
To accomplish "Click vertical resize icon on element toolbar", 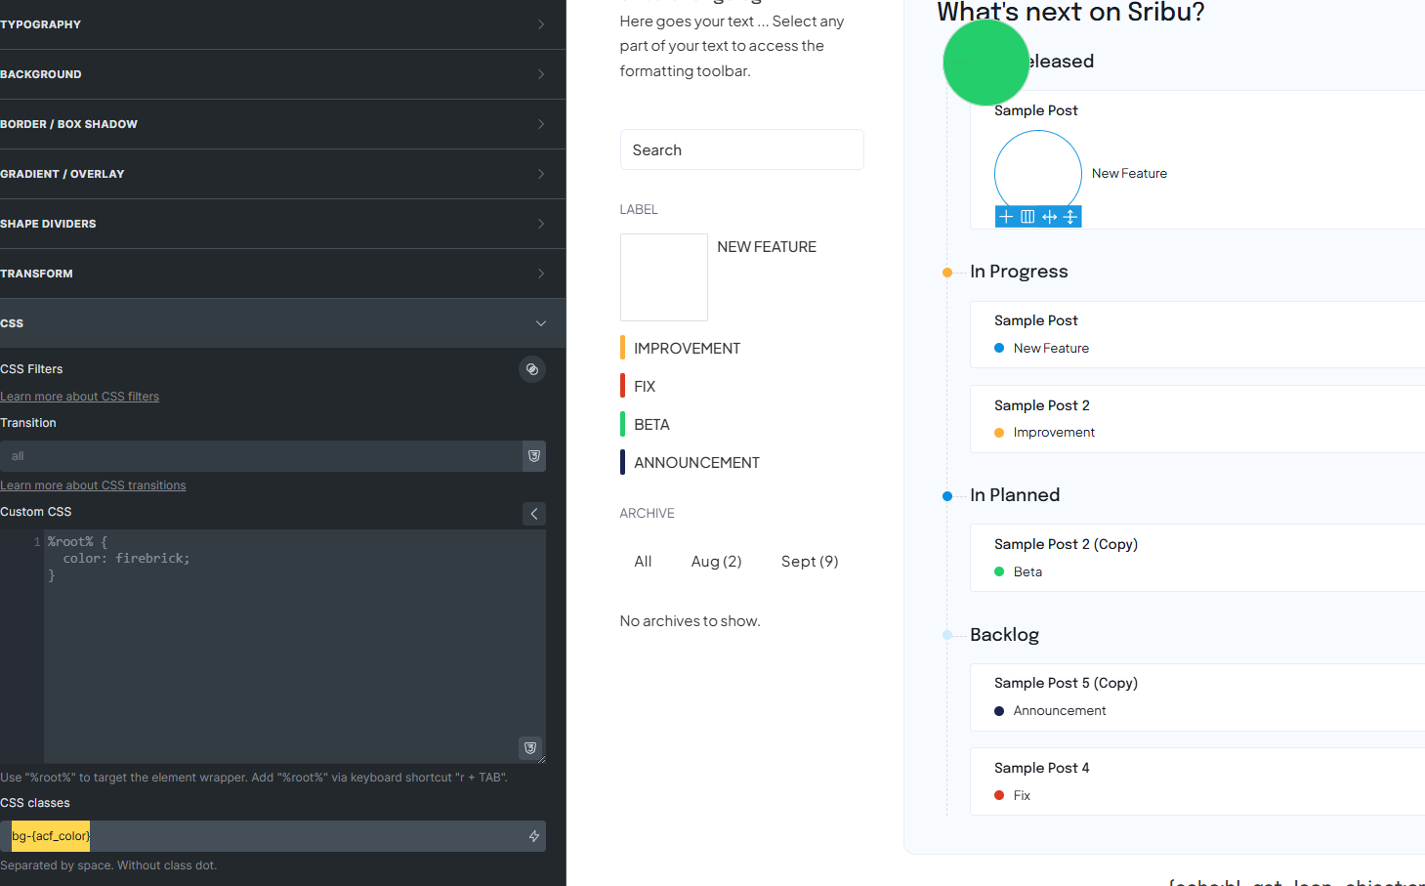I will point(1070,217).
